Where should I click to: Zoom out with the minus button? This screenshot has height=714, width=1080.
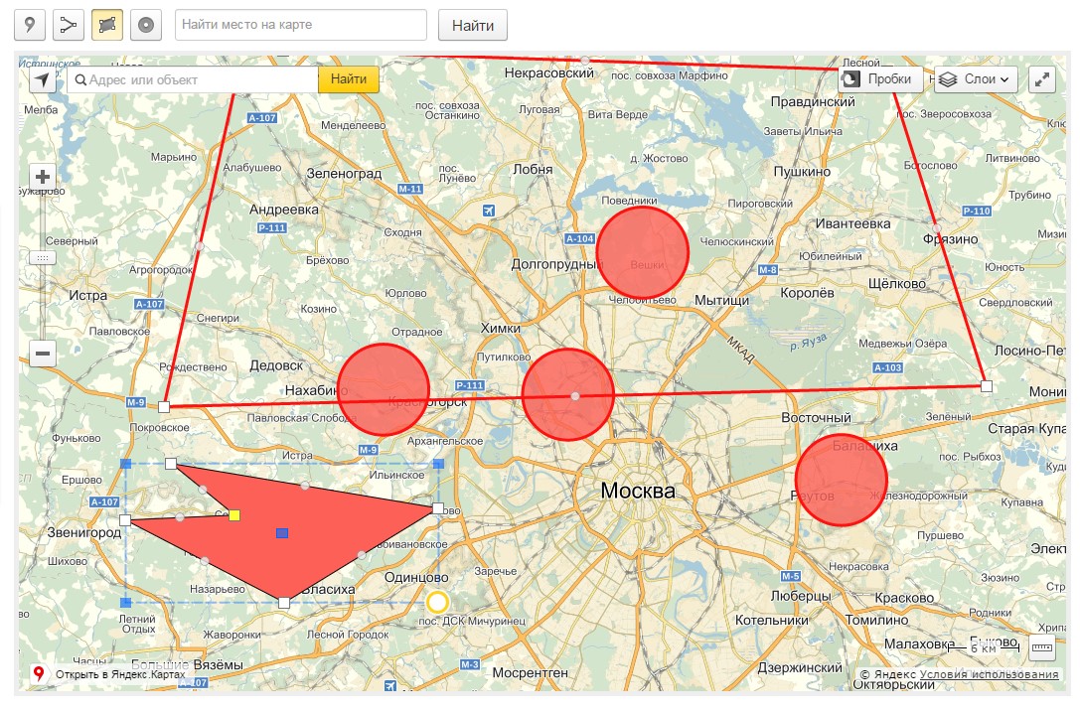pyautogui.click(x=43, y=354)
